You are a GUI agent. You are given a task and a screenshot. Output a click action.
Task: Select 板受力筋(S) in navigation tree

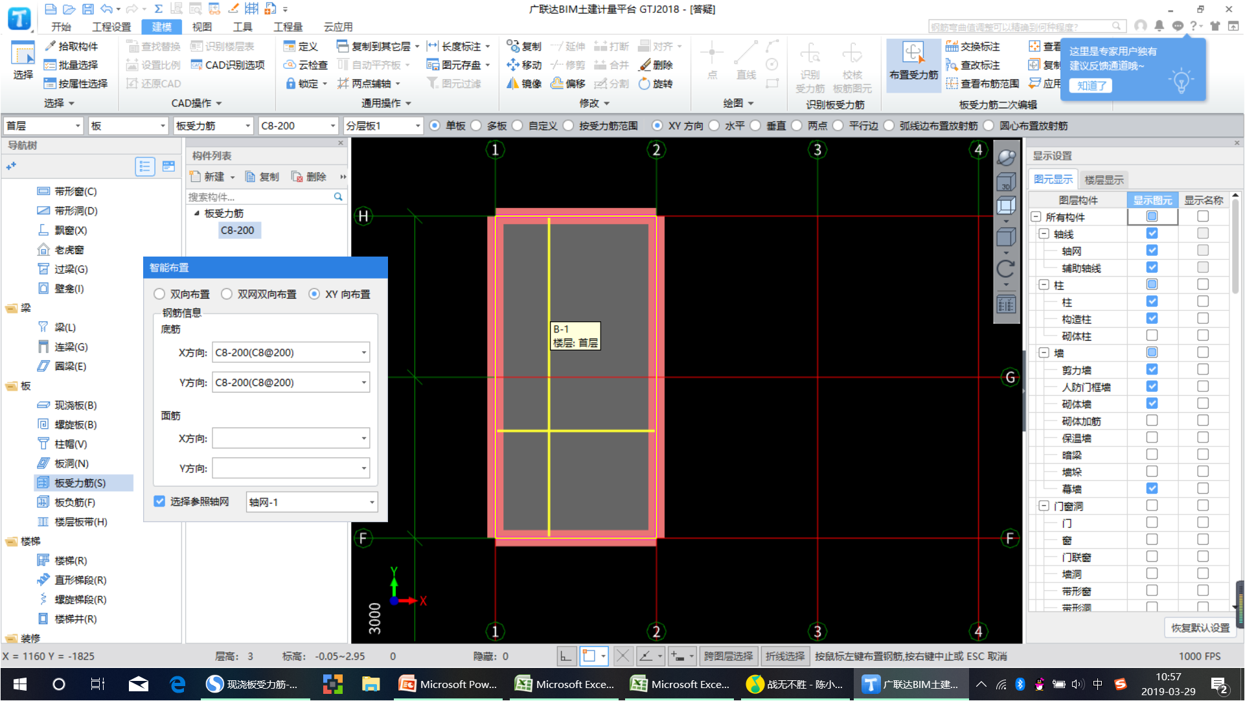[x=84, y=483]
